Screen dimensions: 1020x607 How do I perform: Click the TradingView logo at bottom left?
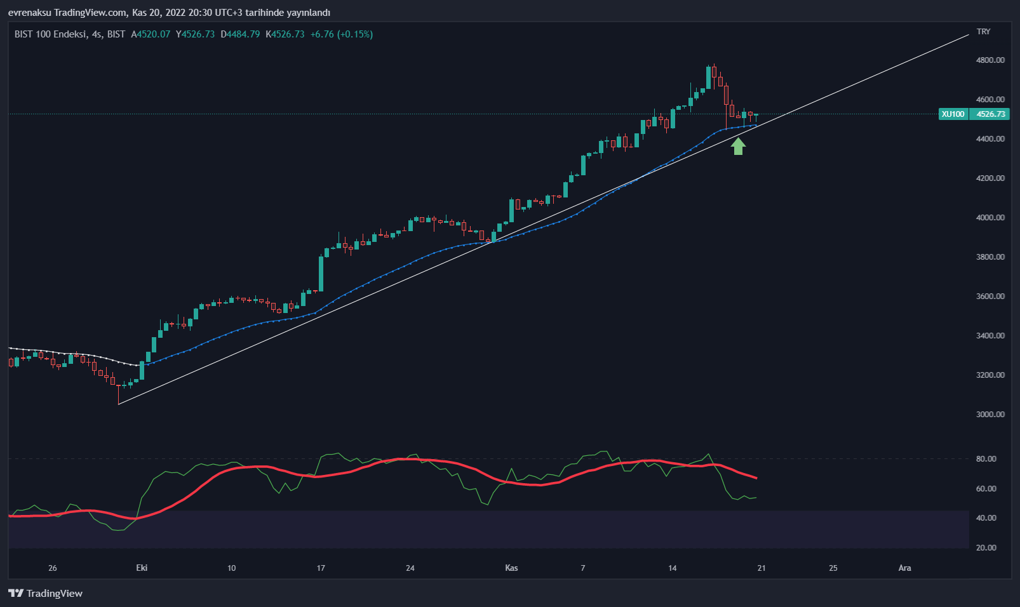(x=45, y=593)
